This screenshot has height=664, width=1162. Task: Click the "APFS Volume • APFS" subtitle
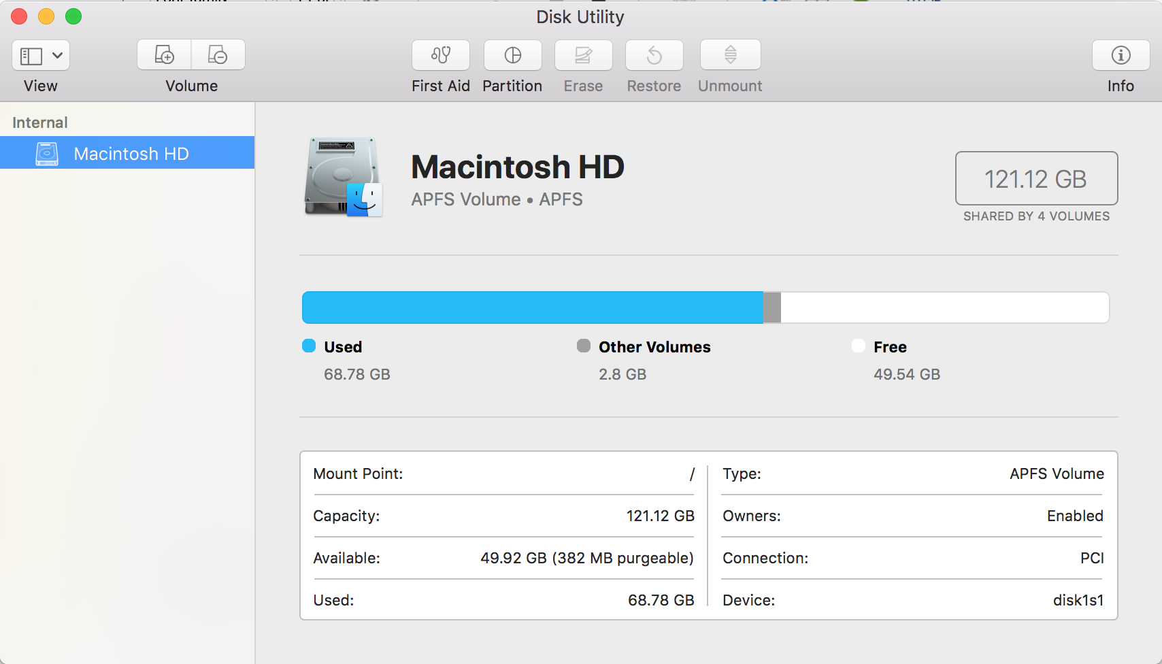pyautogui.click(x=497, y=199)
